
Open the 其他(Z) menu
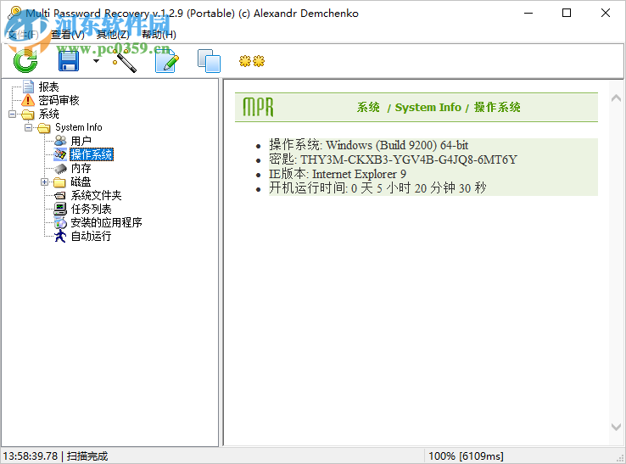pos(113,35)
